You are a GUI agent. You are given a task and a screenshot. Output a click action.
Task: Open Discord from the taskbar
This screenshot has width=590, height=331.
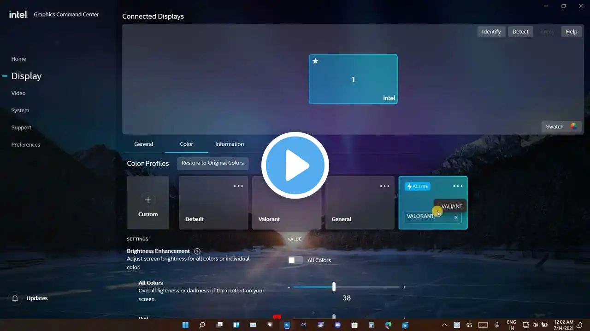(x=337, y=325)
